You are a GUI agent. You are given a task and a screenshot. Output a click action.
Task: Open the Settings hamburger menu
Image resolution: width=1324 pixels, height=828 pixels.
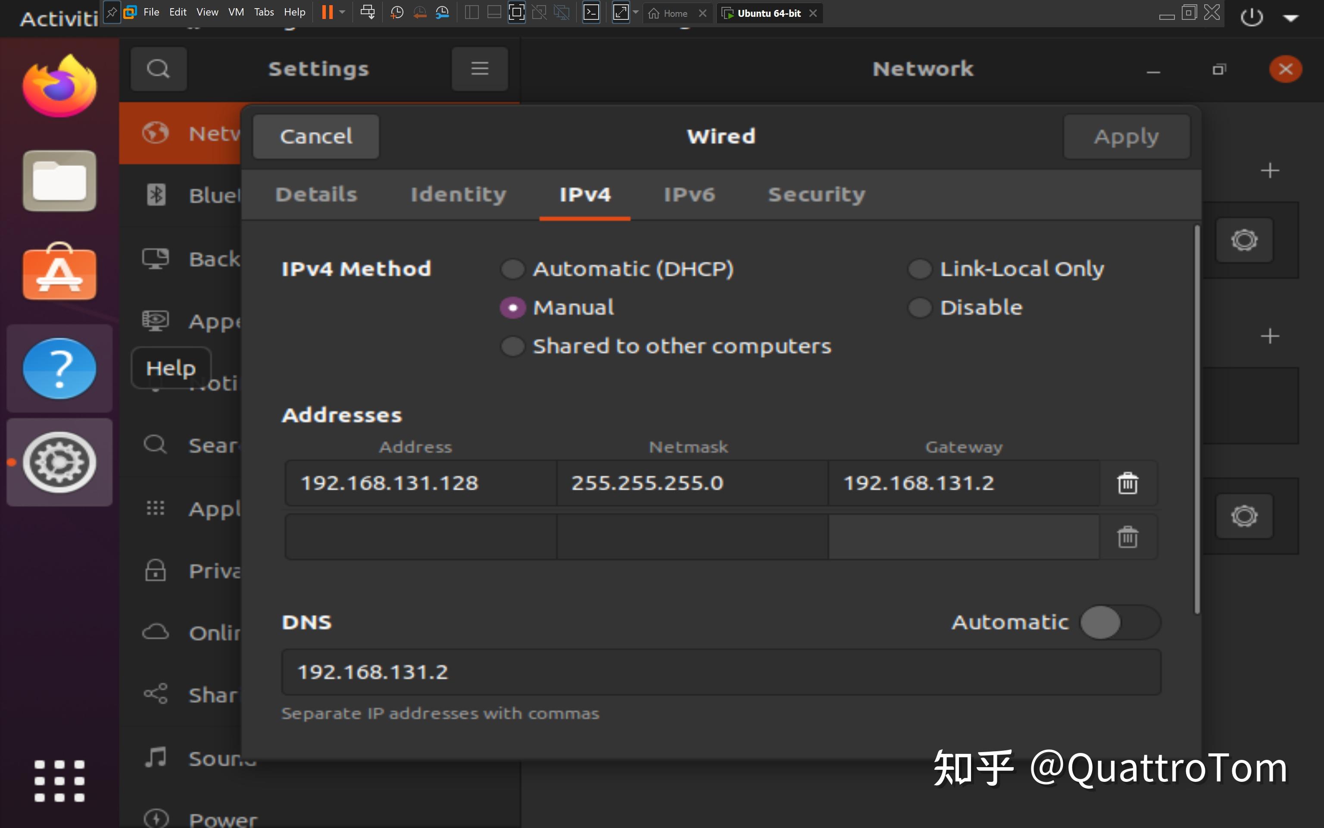point(480,69)
